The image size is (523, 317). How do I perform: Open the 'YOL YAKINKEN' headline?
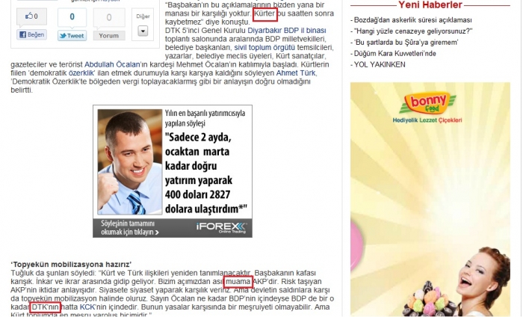pyautogui.click(x=380, y=65)
